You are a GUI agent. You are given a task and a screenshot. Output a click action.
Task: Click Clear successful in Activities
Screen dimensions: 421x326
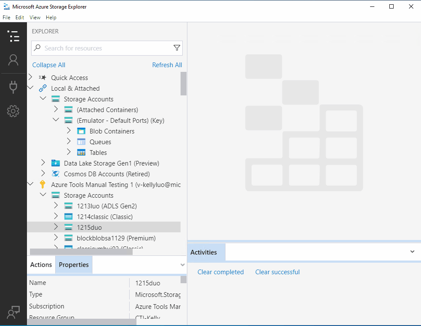click(277, 272)
